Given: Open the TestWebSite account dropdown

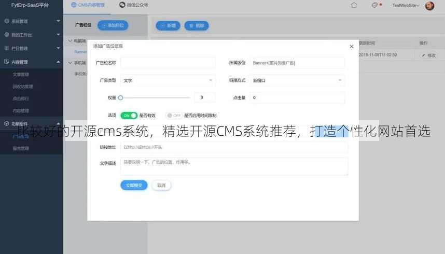Looking at the screenshot, I should tap(406, 5).
